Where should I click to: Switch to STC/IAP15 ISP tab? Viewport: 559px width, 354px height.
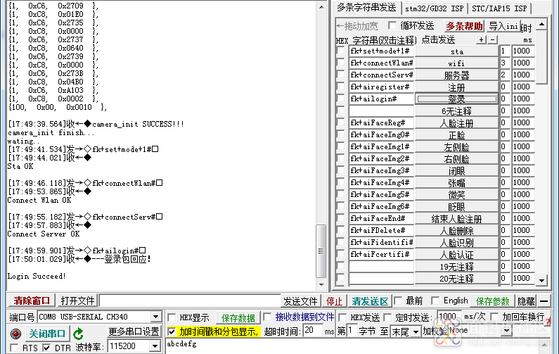(499, 8)
